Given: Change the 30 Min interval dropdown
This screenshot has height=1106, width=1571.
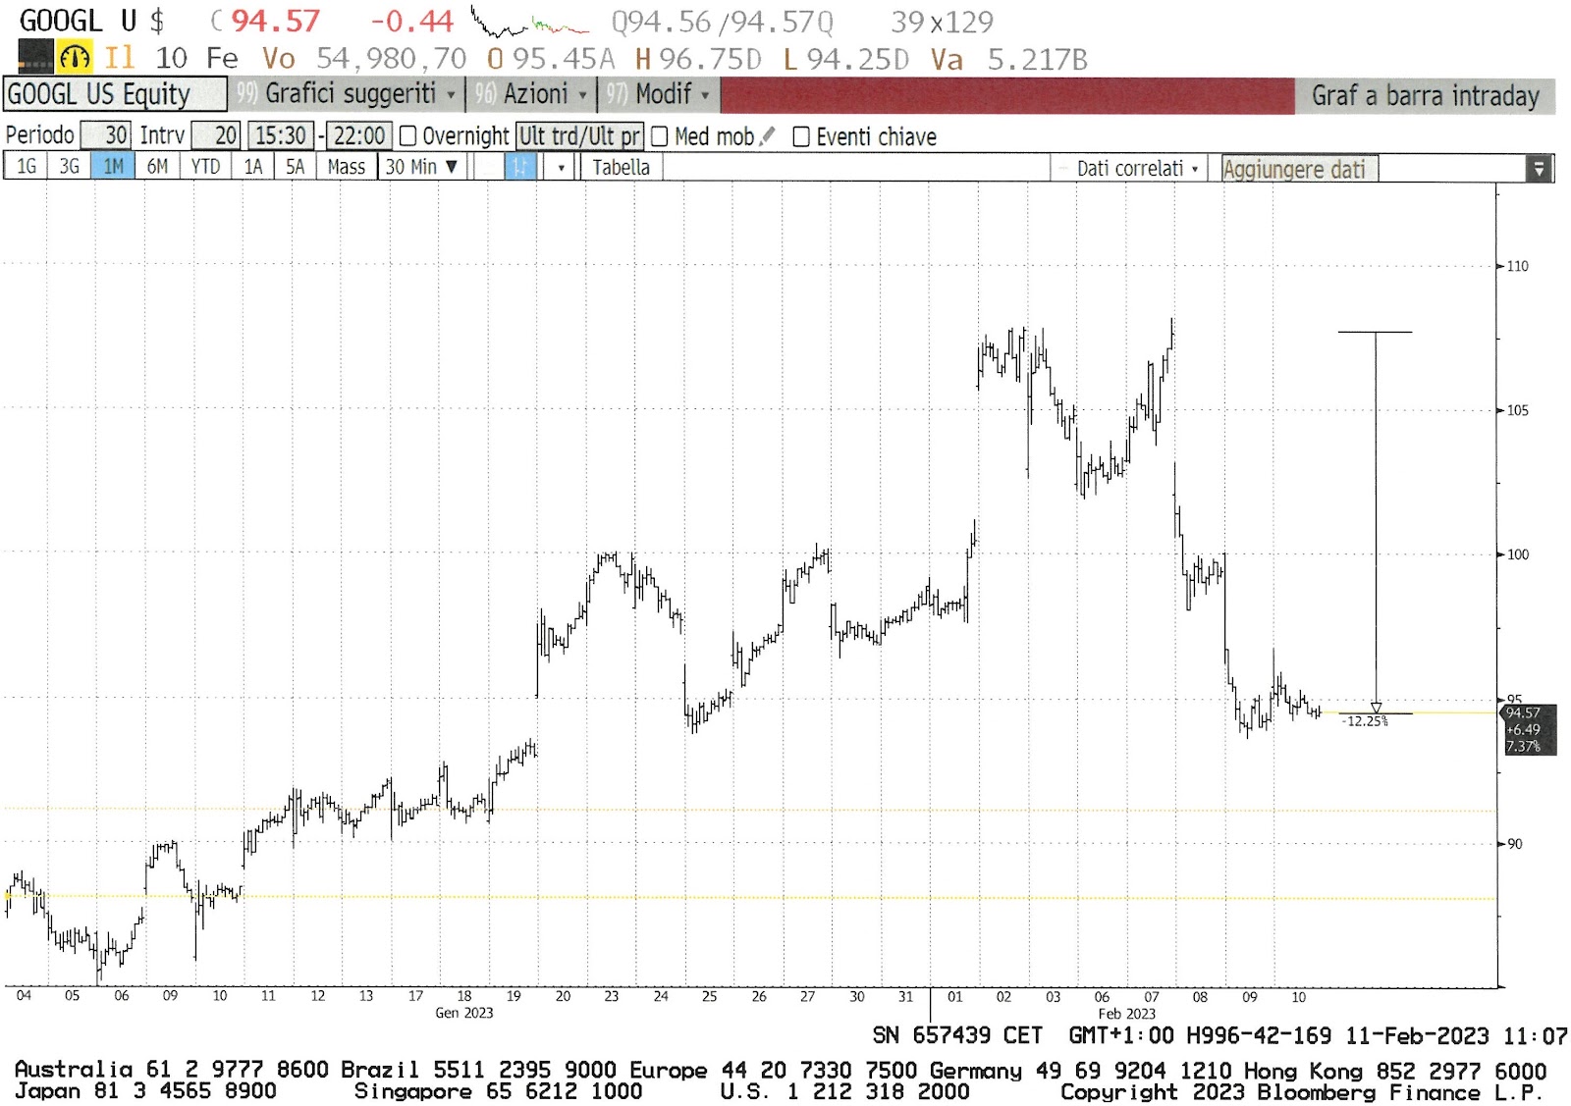Looking at the screenshot, I should tap(420, 167).
